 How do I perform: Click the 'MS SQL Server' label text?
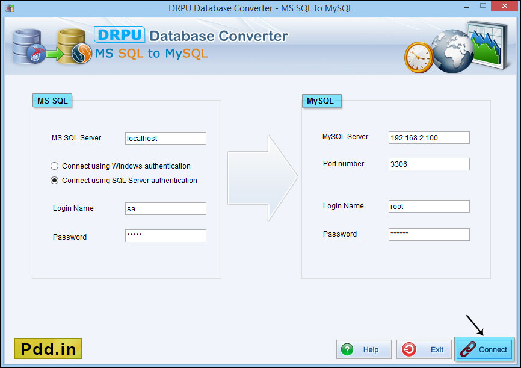tap(76, 138)
